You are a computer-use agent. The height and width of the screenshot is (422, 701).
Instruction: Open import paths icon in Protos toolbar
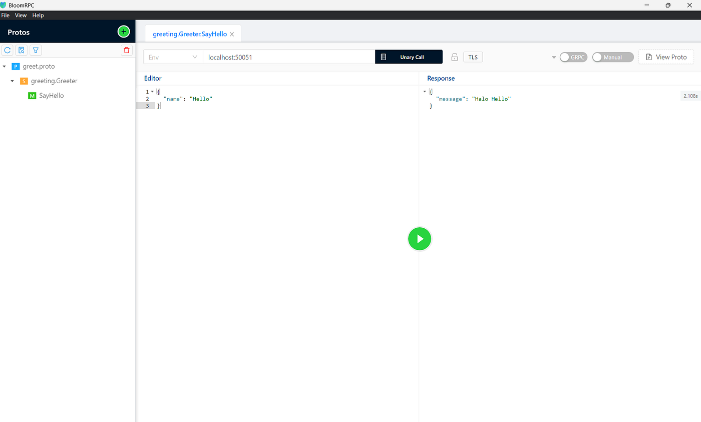coord(22,50)
